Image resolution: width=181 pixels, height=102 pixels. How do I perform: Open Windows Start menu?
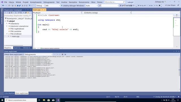click(x=2, y=100)
